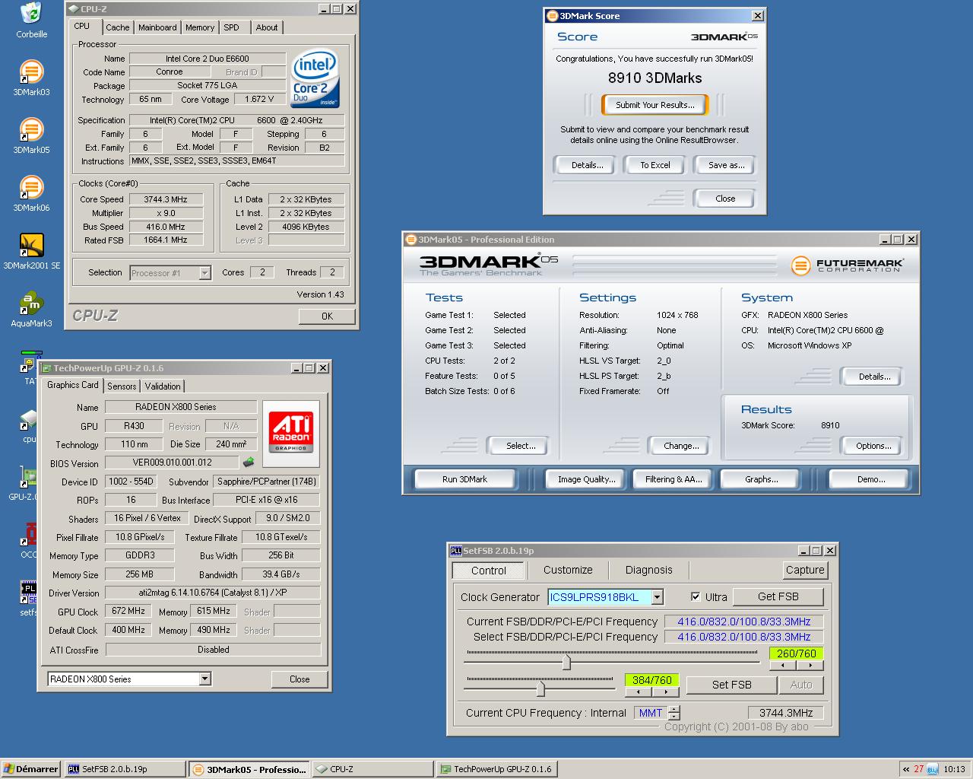Expand hidden tray icons with the chevron
This screenshot has width=973, height=779.
click(x=906, y=769)
